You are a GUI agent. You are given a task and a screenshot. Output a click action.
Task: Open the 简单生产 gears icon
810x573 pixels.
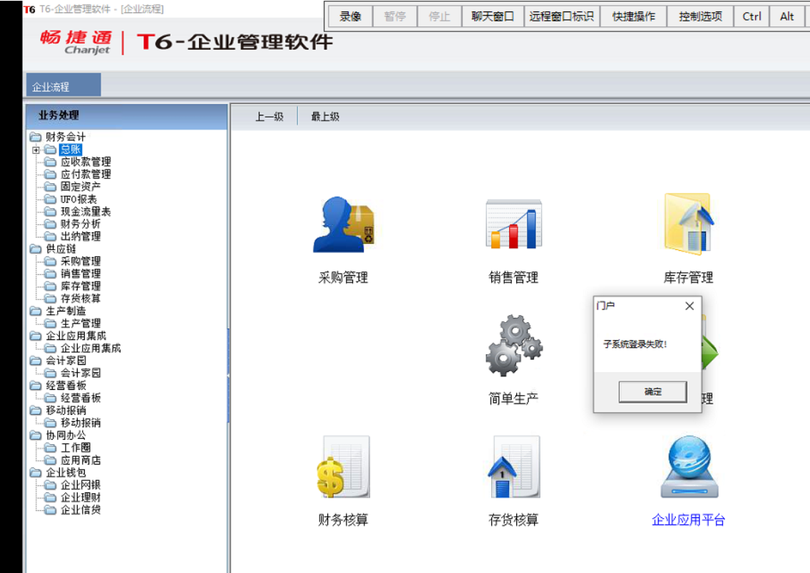pos(514,346)
